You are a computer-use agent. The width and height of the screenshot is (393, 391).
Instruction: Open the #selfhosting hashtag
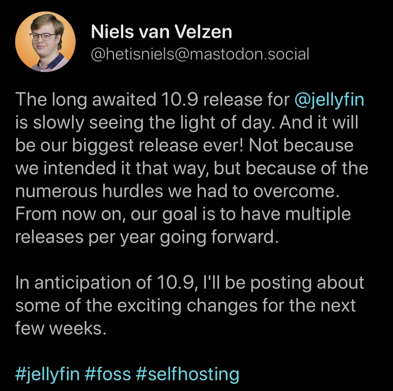[x=187, y=374]
